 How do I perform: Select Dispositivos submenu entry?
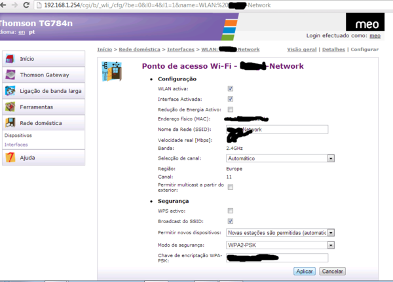(x=18, y=135)
